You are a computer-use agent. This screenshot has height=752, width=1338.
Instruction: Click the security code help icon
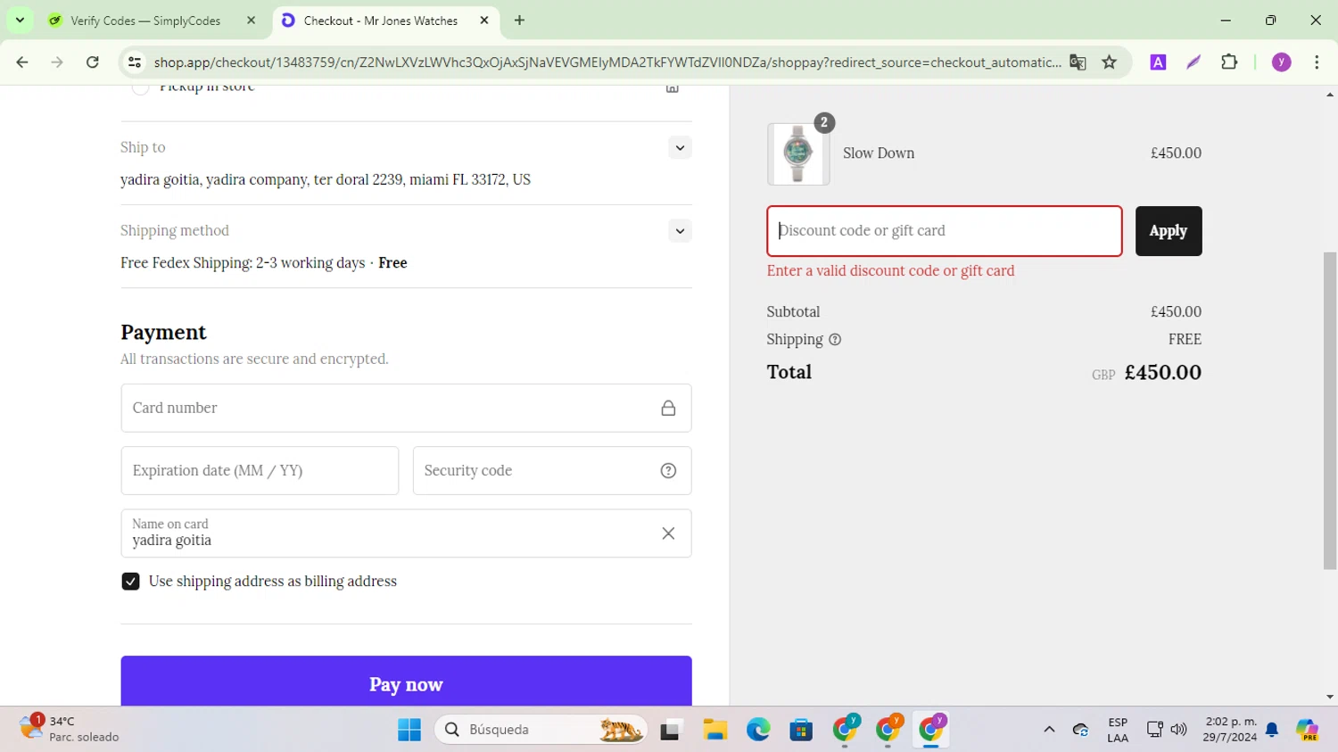tap(668, 471)
